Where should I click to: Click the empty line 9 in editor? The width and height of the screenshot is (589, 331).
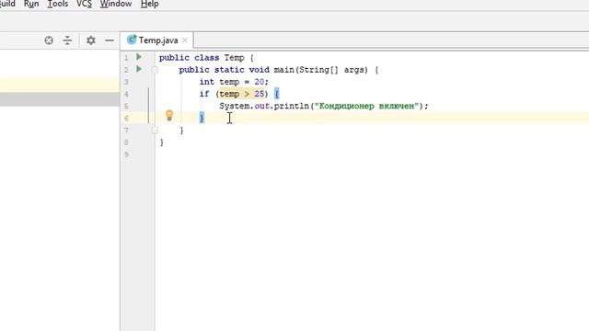[x=372, y=154]
